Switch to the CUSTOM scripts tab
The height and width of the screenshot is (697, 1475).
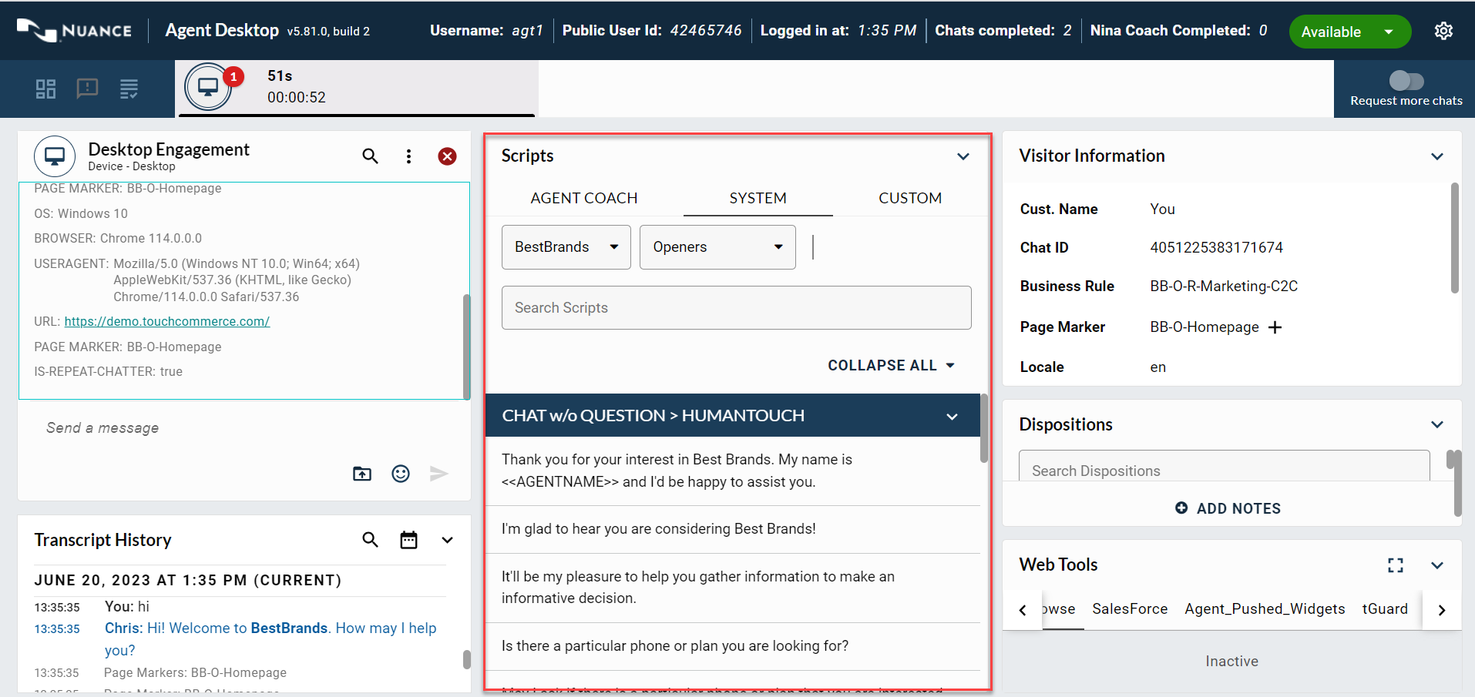pyautogui.click(x=909, y=198)
